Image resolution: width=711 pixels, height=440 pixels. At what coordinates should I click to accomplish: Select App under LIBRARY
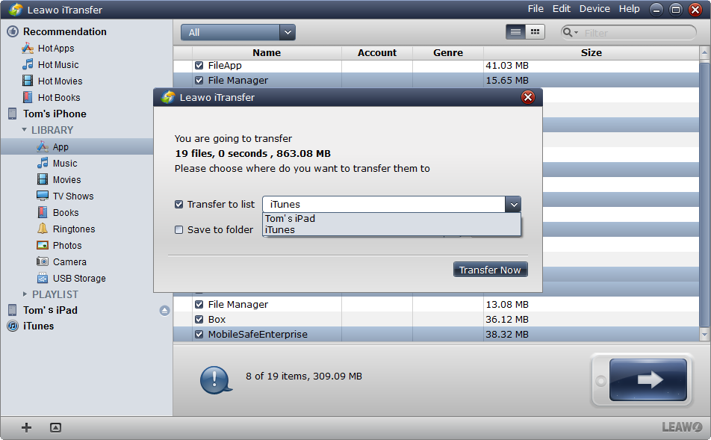(x=60, y=146)
